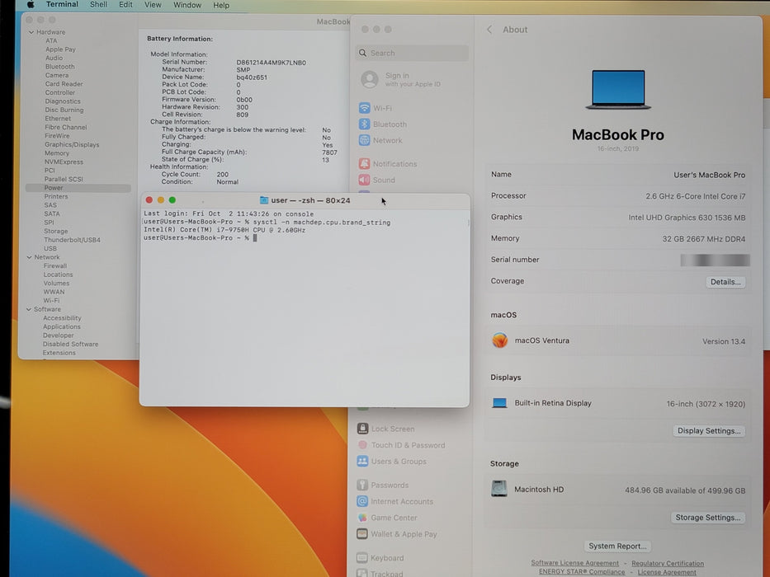Open the Shell menu
Screen dimensions: 770x577
[x=98, y=4]
